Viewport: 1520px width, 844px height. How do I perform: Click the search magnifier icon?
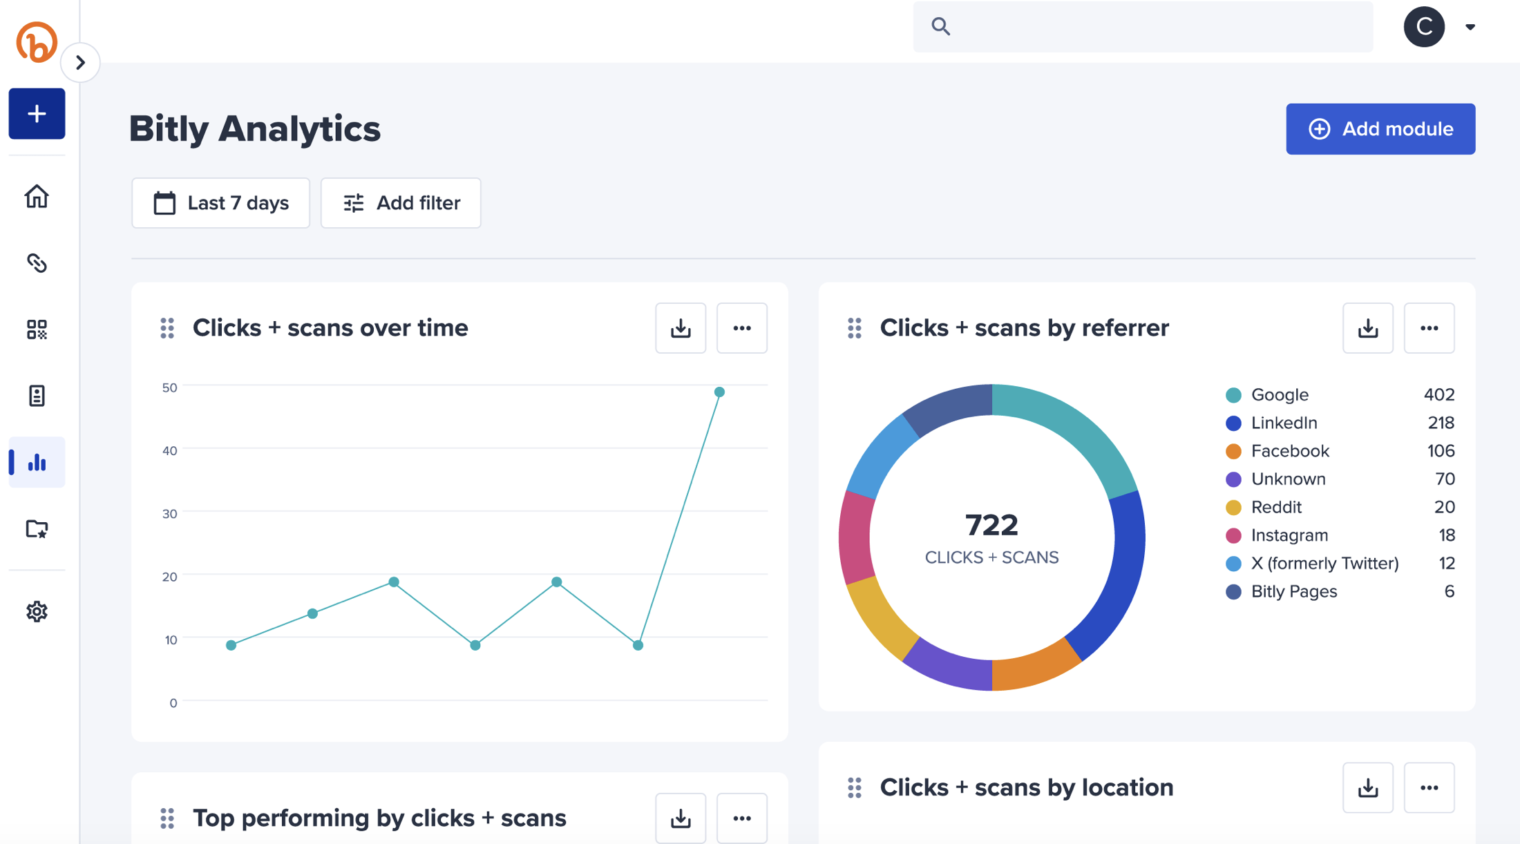(x=940, y=26)
